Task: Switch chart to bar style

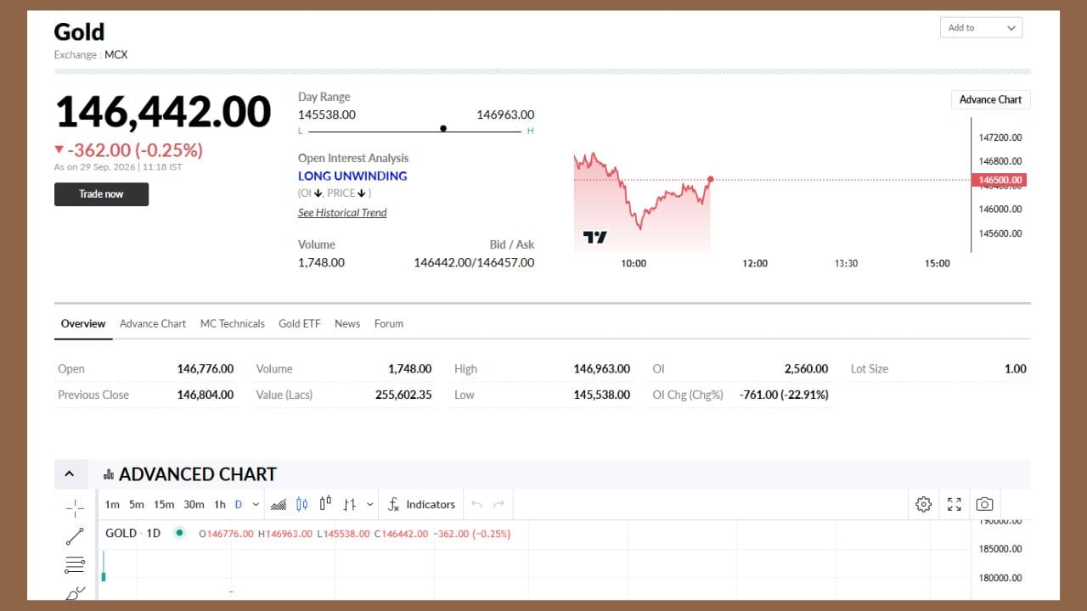Action: pos(349,504)
